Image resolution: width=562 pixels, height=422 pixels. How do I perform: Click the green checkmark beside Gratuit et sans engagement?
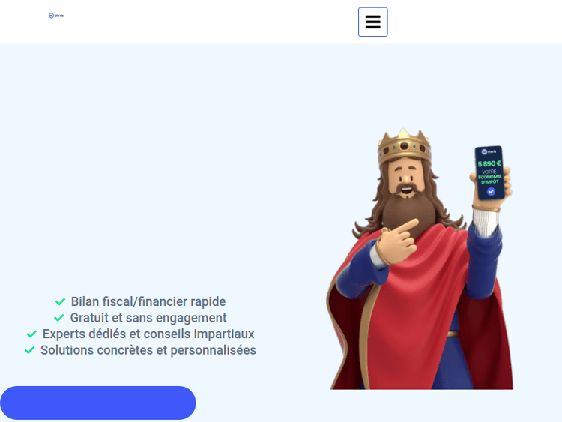pos(58,318)
